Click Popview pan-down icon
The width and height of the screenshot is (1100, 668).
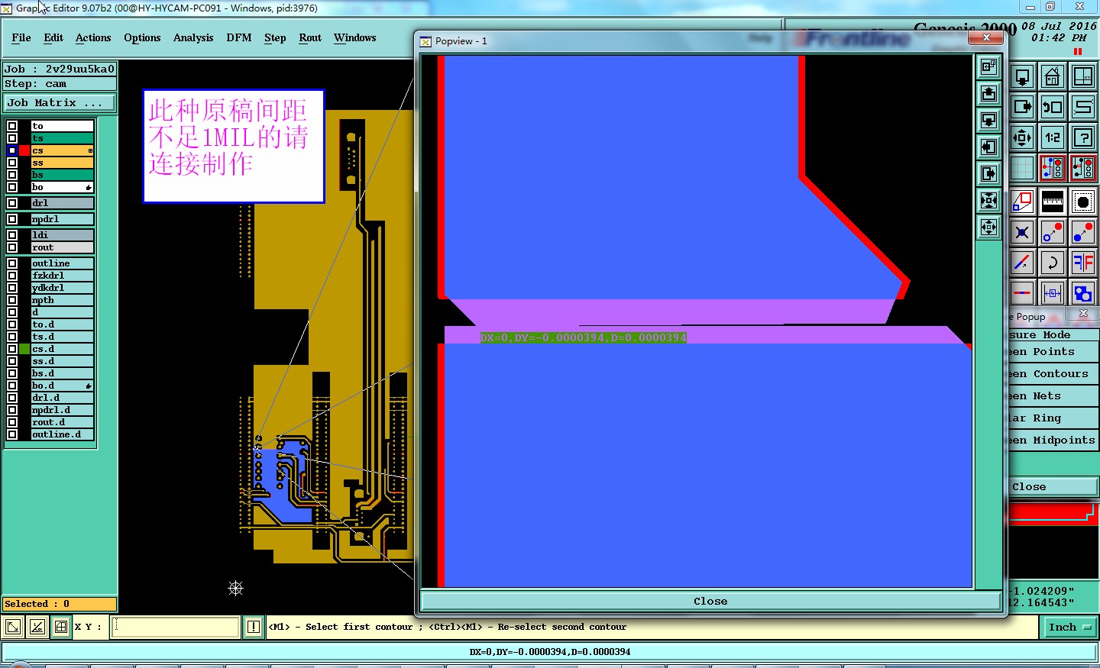[989, 121]
